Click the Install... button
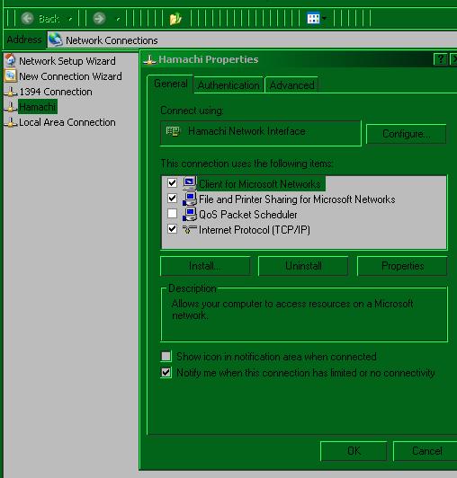 [205, 266]
